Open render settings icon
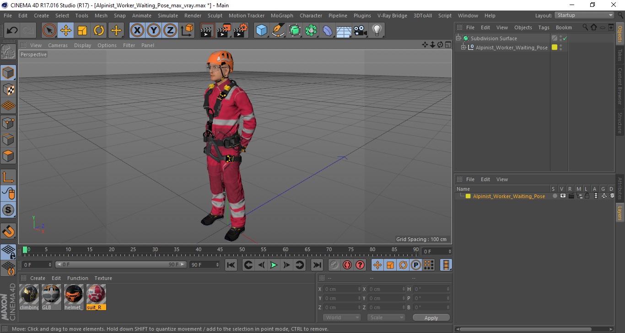This screenshot has height=333, width=625. point(241,31)
